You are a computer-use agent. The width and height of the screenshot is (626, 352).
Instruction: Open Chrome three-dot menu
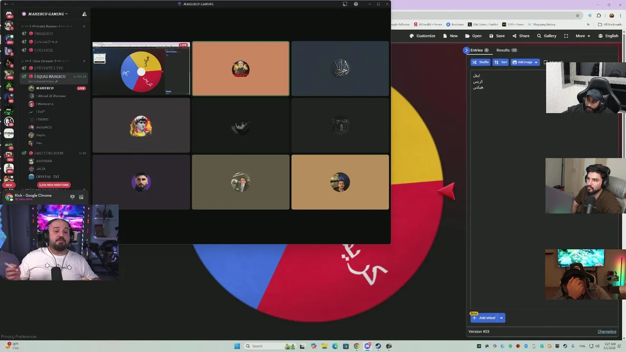(620, 15)
